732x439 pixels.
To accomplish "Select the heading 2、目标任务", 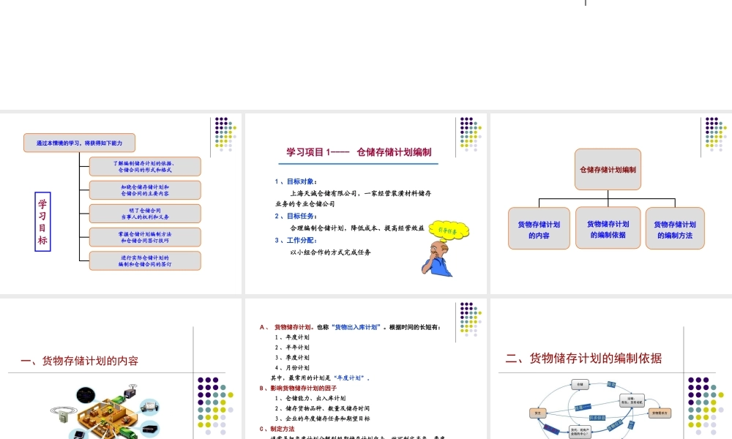I will [x=296, y=216].
